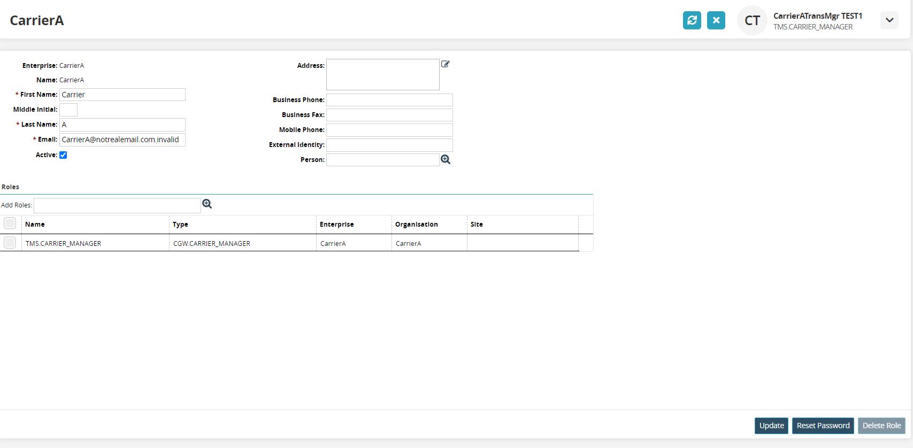Click into the Email field

pyautogui.click(x=122, y=140)
